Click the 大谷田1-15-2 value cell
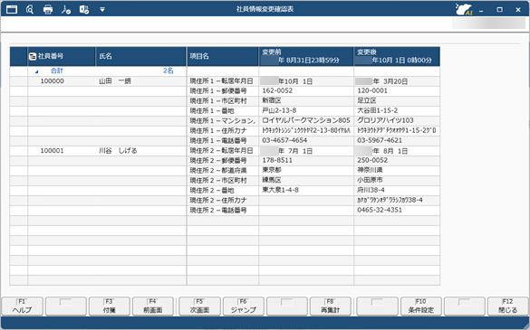Viewport: 530px width, 330px height. [x=397, y=110]
